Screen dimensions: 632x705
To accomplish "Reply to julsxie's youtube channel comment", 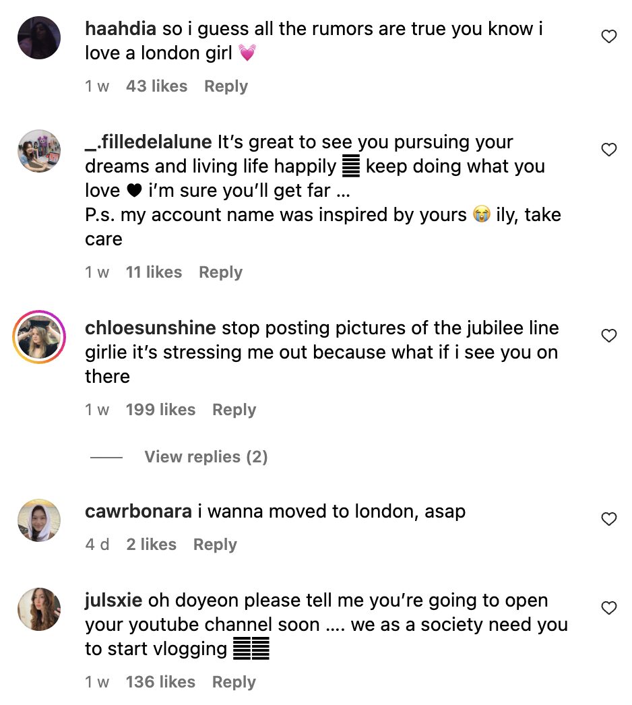I will [234, 682].
